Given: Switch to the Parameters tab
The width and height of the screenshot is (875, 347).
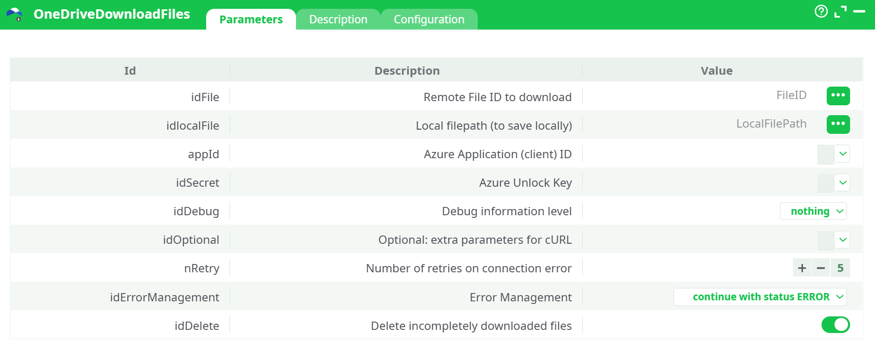Looking at the screenshot, I should tap(251, 19).
